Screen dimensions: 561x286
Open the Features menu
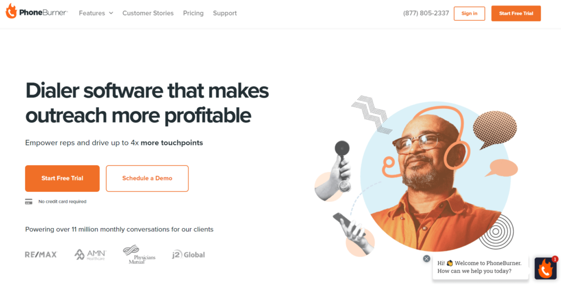point(96,13)
